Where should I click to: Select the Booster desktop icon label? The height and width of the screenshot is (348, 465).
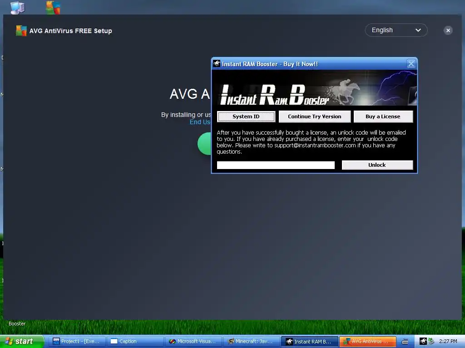click(x=17, y=324)
